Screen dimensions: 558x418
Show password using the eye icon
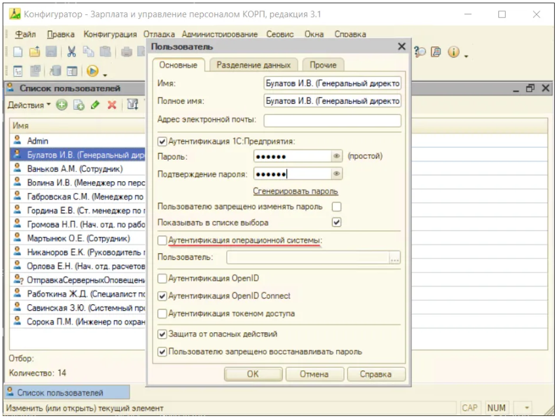click(x=337, y=156)
